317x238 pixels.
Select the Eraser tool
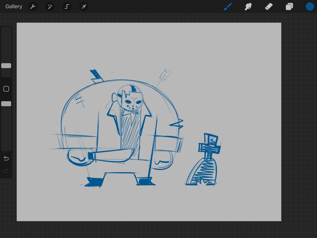point(269,6)
